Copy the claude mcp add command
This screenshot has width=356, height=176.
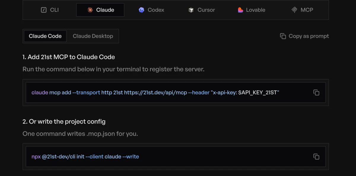316,93
